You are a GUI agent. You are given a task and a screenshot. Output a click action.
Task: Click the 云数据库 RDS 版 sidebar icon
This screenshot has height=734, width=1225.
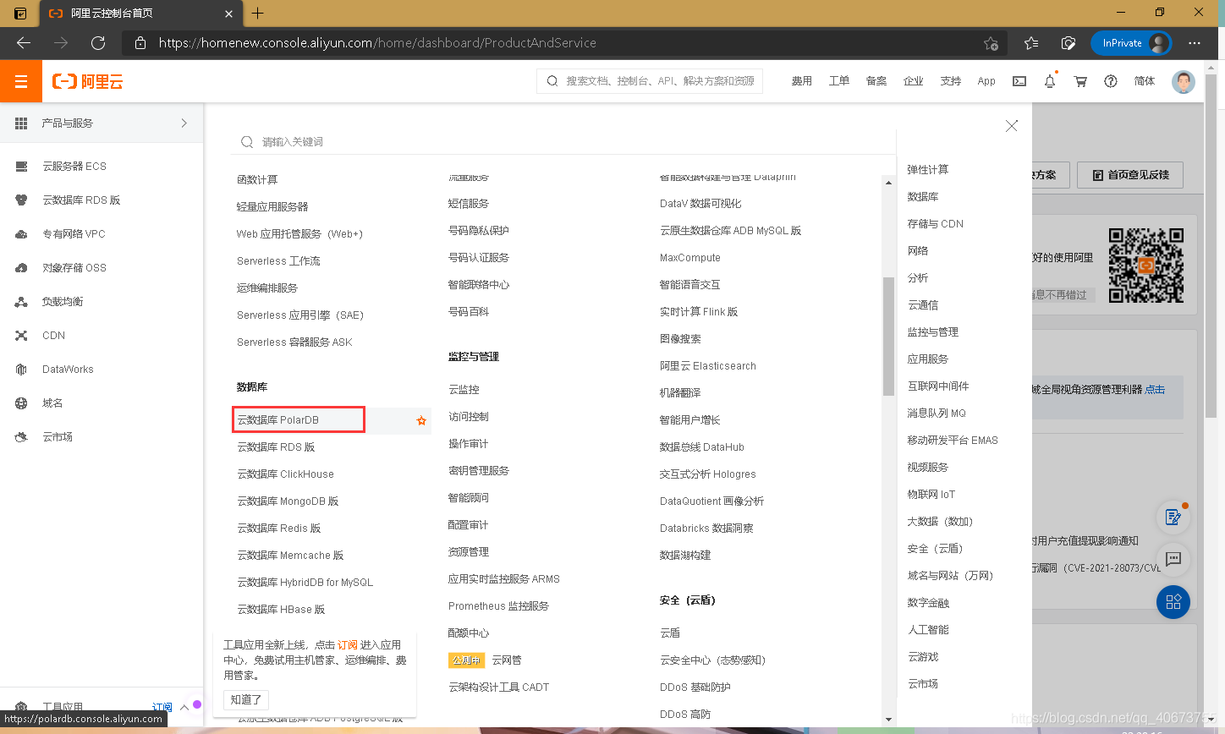tap(22, 200)
